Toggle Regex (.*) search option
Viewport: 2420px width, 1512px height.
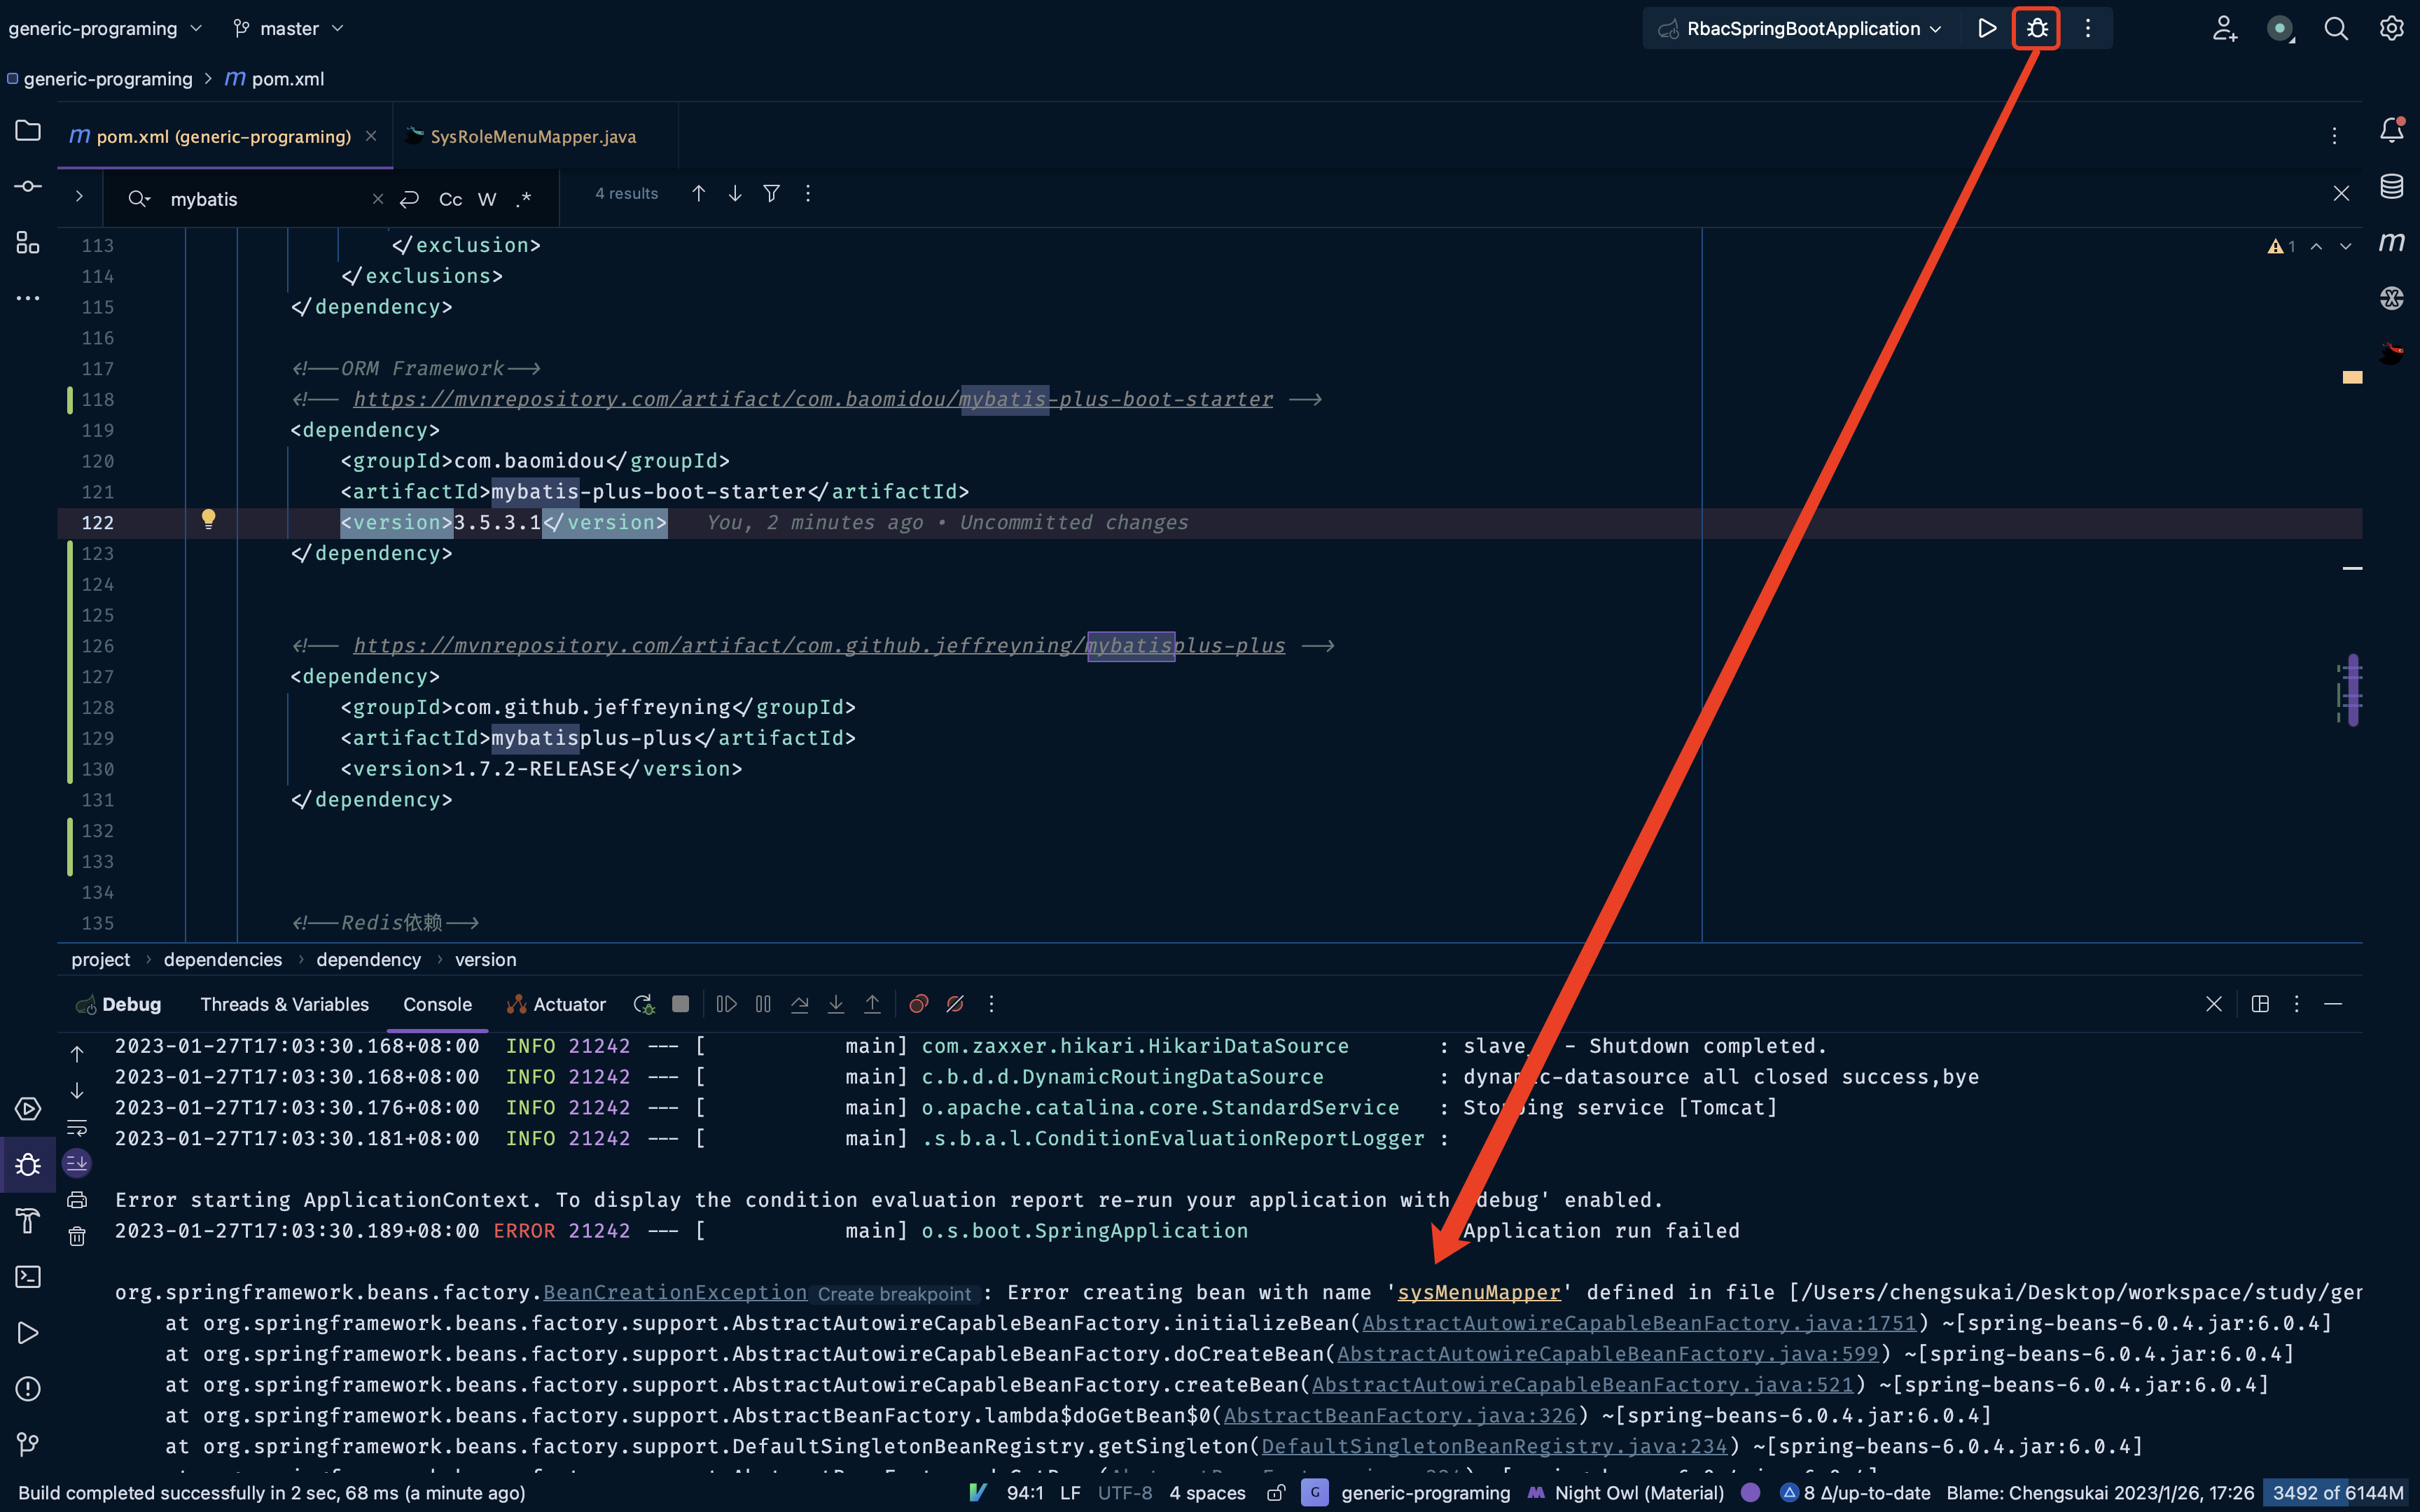523,199
